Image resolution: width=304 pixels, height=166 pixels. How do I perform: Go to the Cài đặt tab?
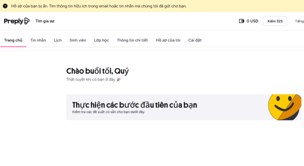(195, 40)
